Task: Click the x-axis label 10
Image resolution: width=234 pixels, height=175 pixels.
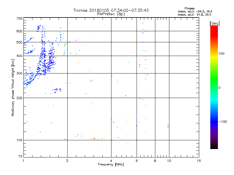Action: [x=169, y=161]
